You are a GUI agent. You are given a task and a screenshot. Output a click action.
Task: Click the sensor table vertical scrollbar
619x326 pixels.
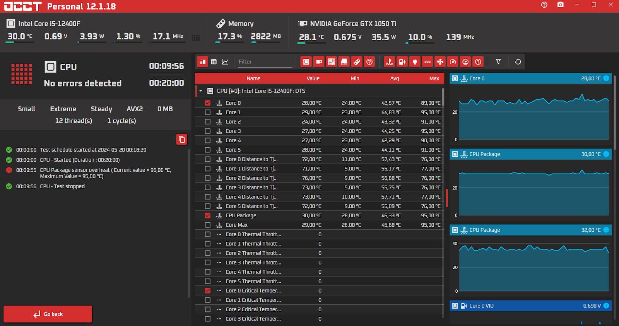tap(443, 97)
